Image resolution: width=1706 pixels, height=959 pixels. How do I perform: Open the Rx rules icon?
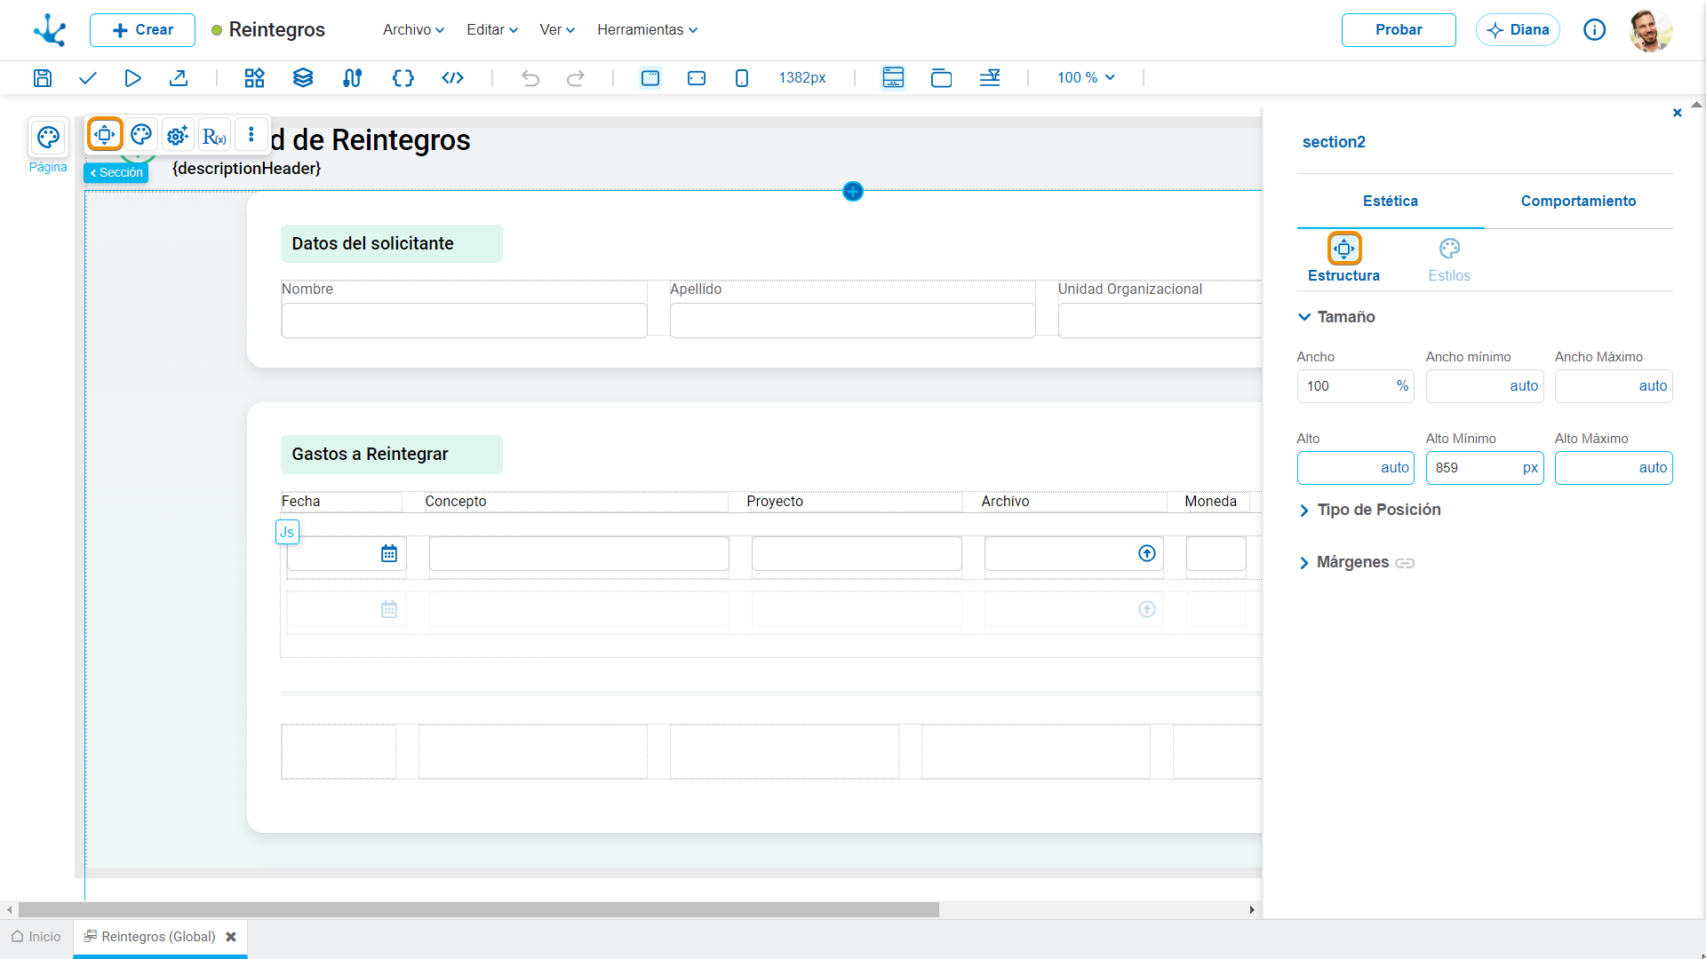pyautogui.click(x=214, y=135)
